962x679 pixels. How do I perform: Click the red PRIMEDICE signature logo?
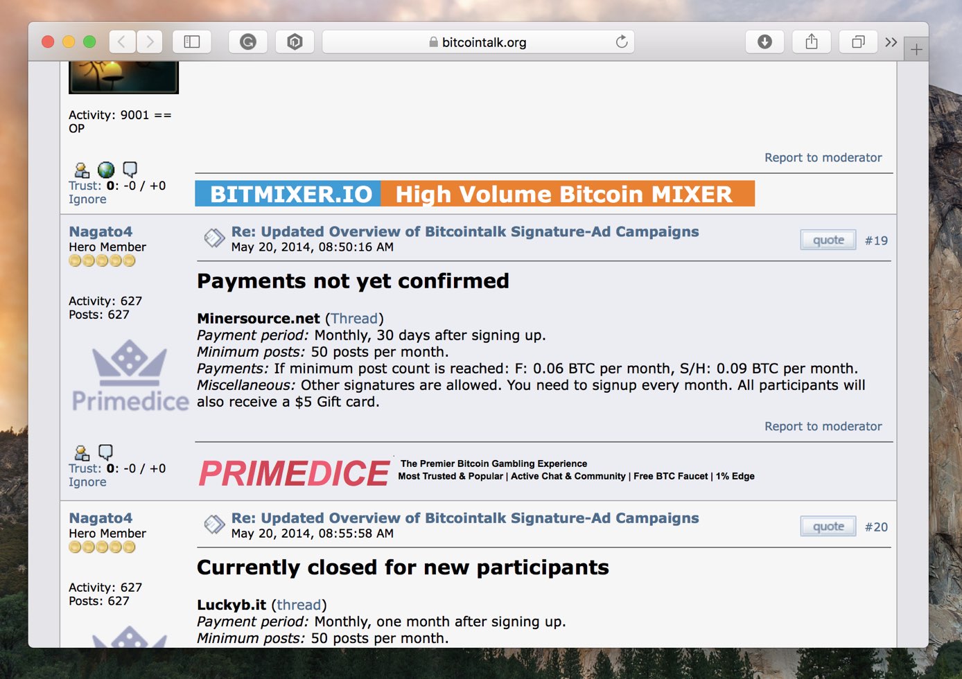[294, 473]
